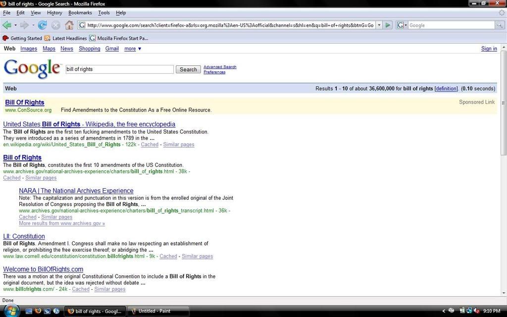Open the Preferences link
This screenshot has height=317, width=507.
[214, 72]
